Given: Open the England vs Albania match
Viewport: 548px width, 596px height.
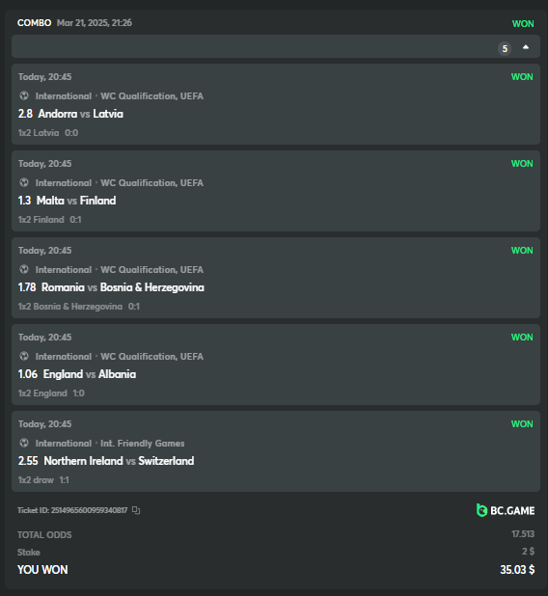Looking at the screenshot, I should (x=90, y=374).
